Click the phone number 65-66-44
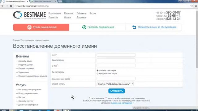Screen dimensions: 198x111 click(174, 16)
